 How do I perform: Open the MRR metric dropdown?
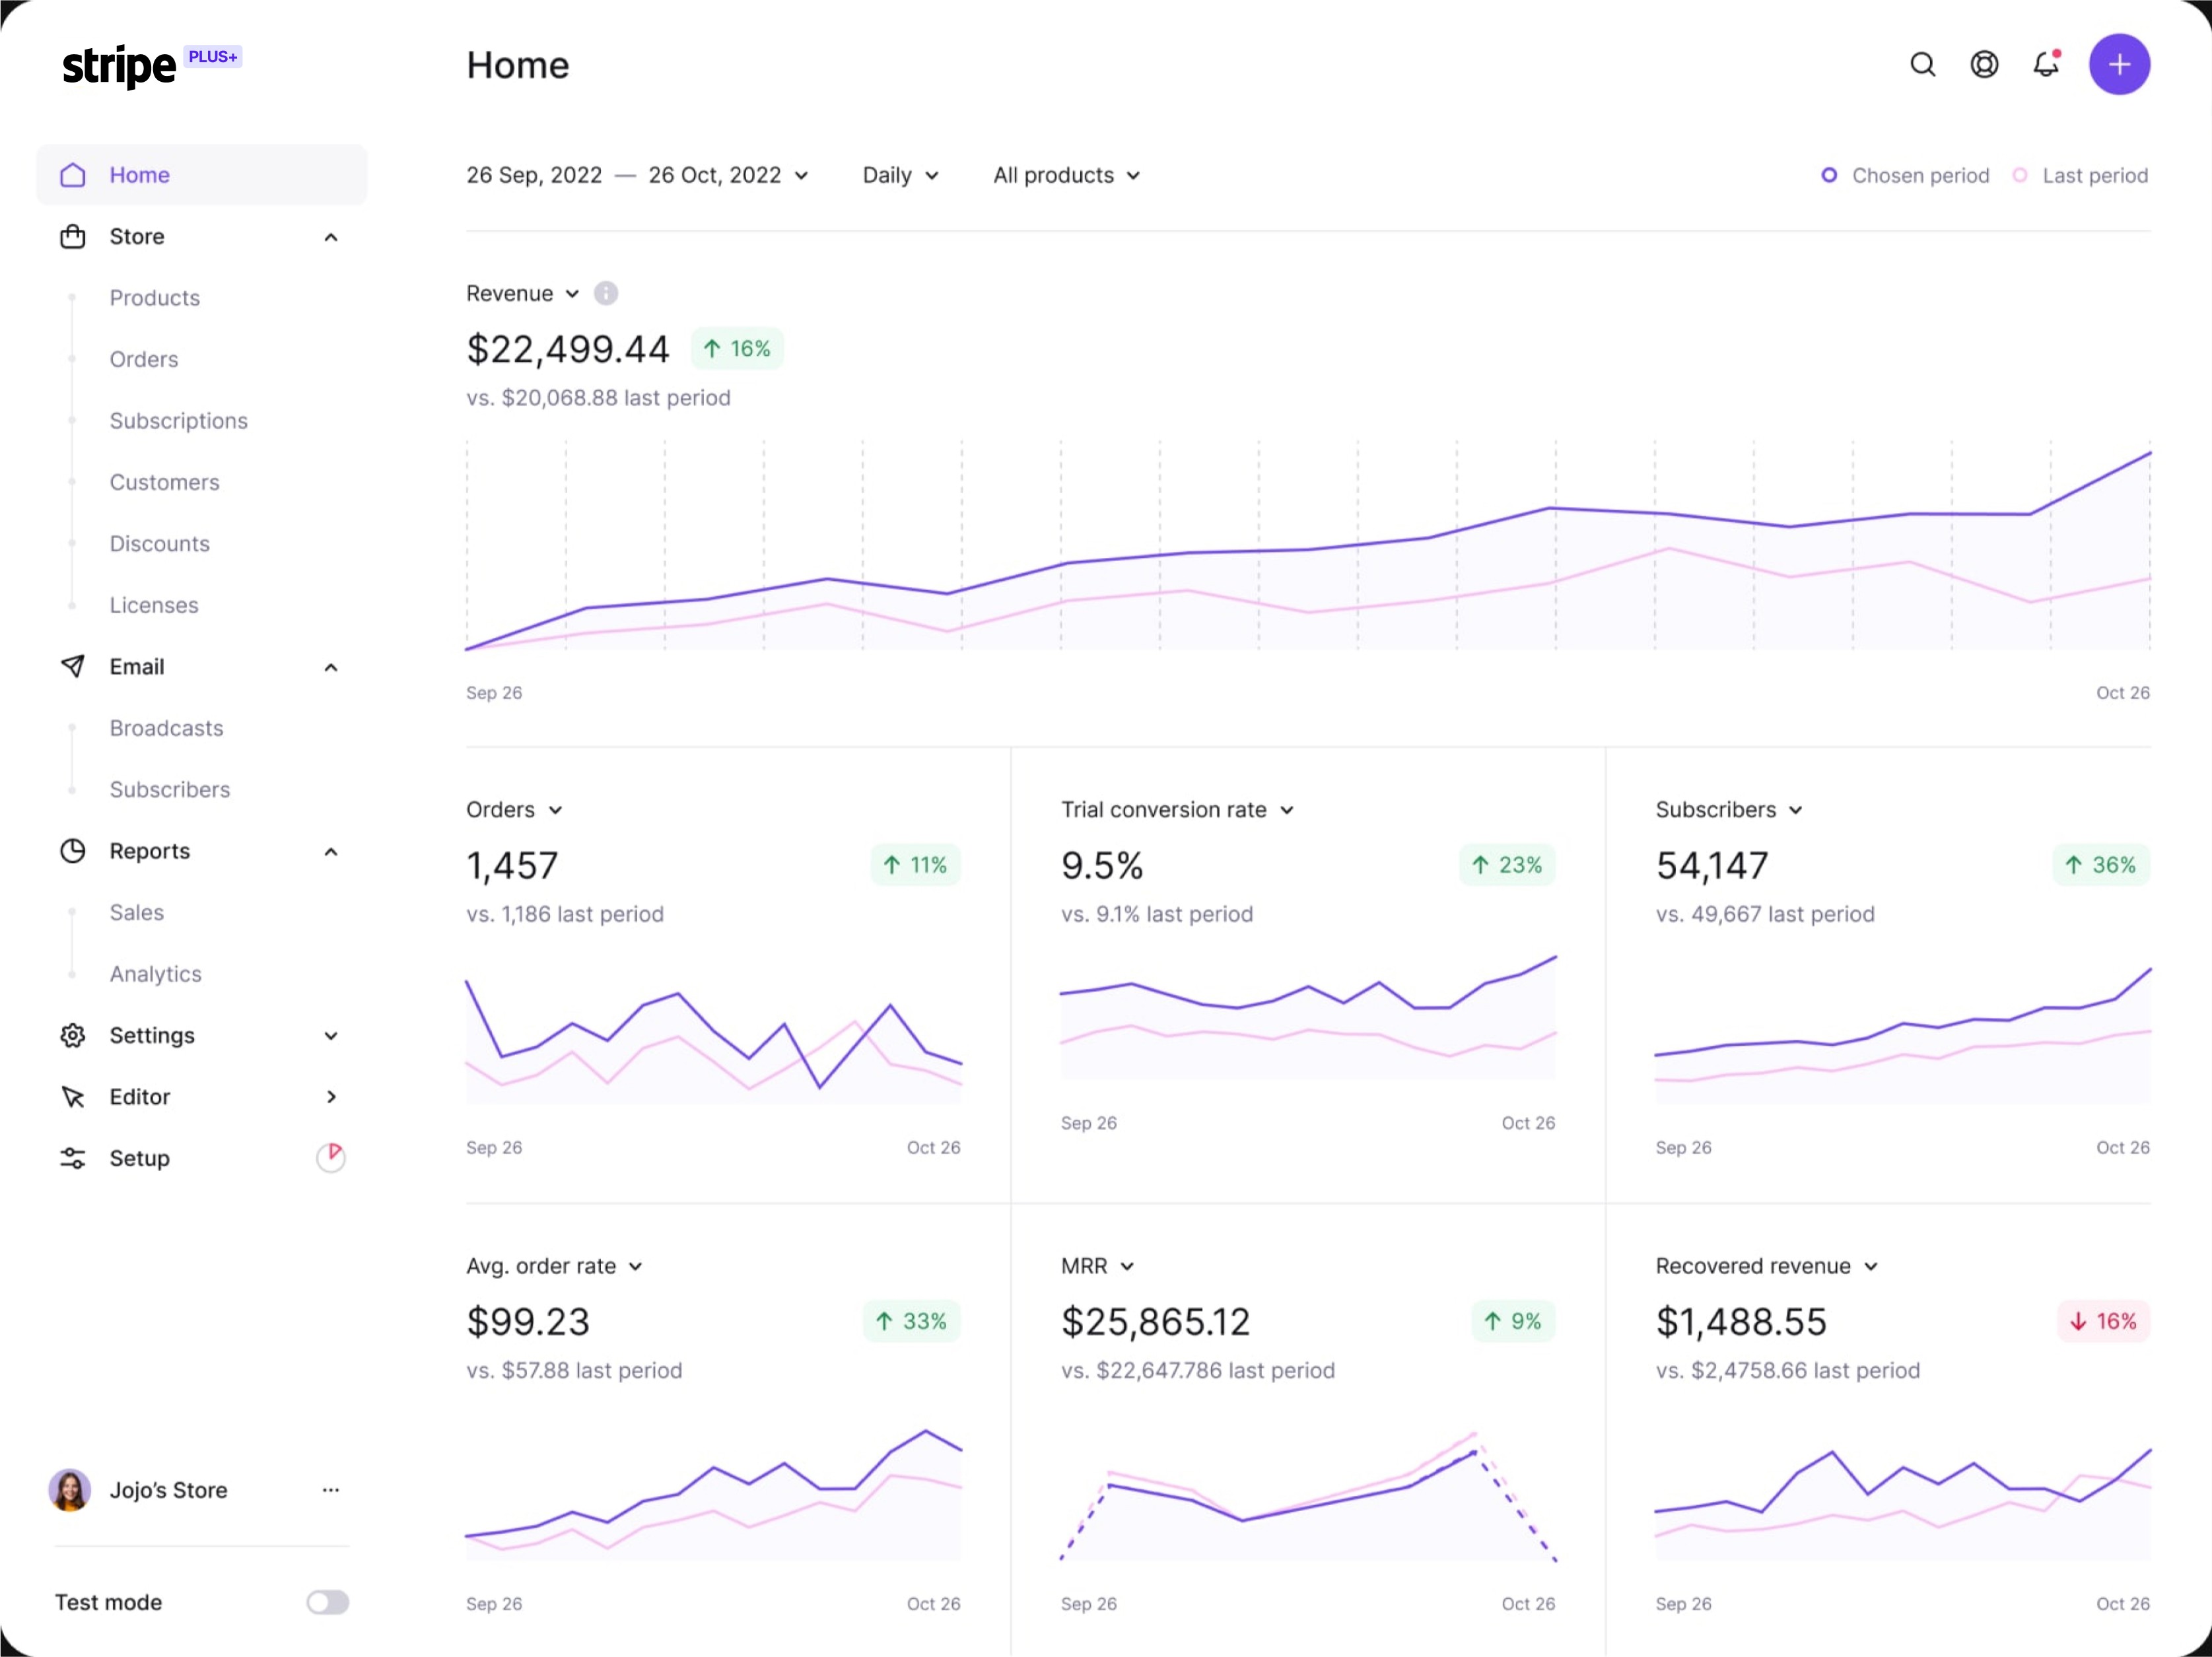tap(1097, 1266)
